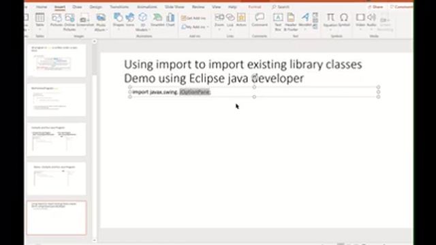
Task: Click the highlighted 'JOptionPane' word
Action: (x=195, y=92)
